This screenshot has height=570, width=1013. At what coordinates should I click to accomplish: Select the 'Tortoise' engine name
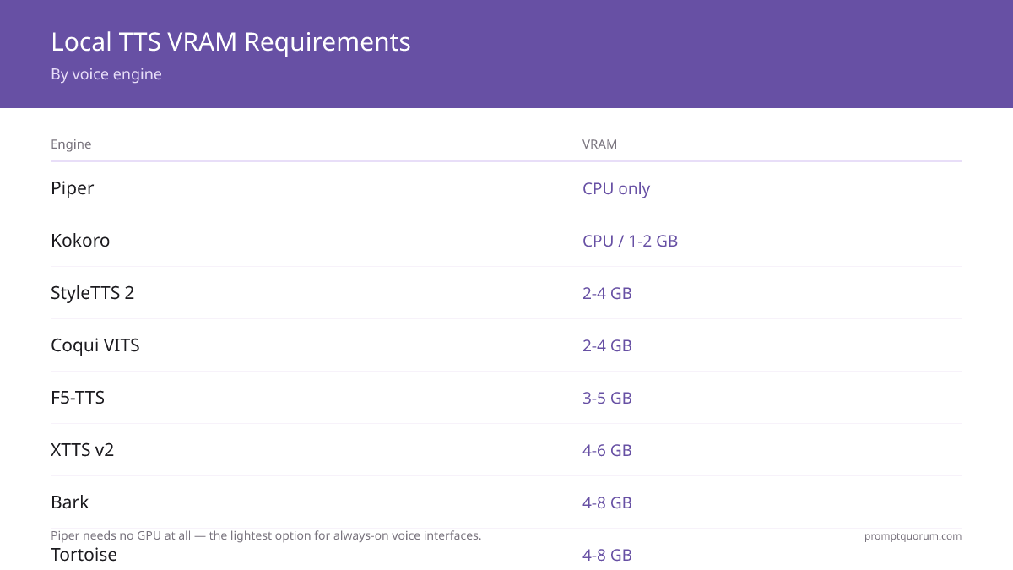[x=84, y=555]
